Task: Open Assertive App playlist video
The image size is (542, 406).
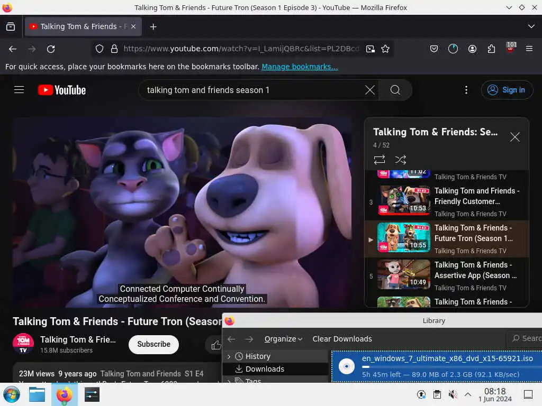Action: click(447, 276)
